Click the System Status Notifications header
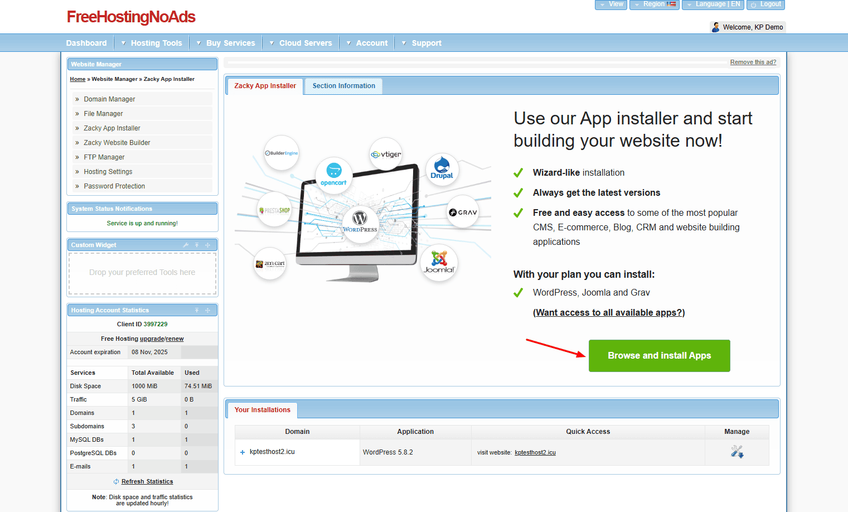The image size is (848, 512). [142, 209]
